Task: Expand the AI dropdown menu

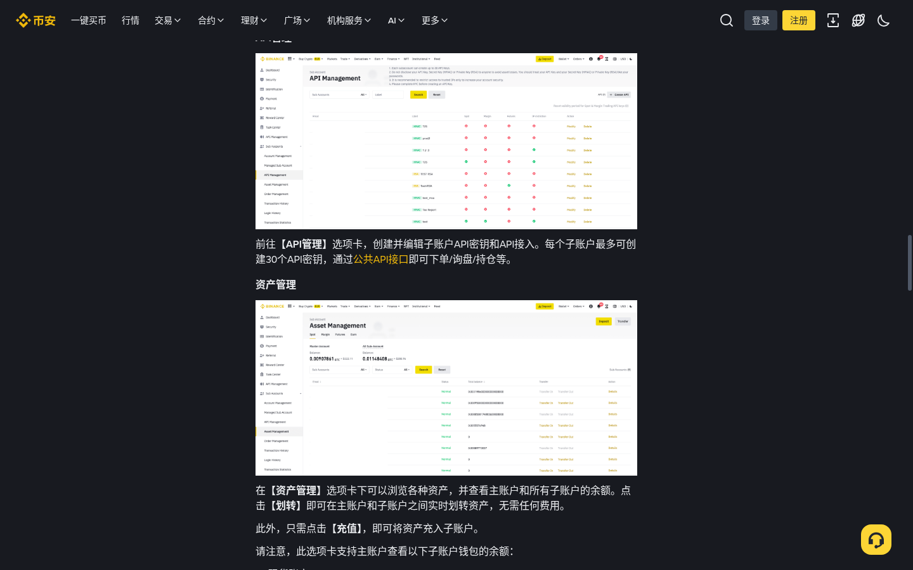Action: (x=396, y=20)
